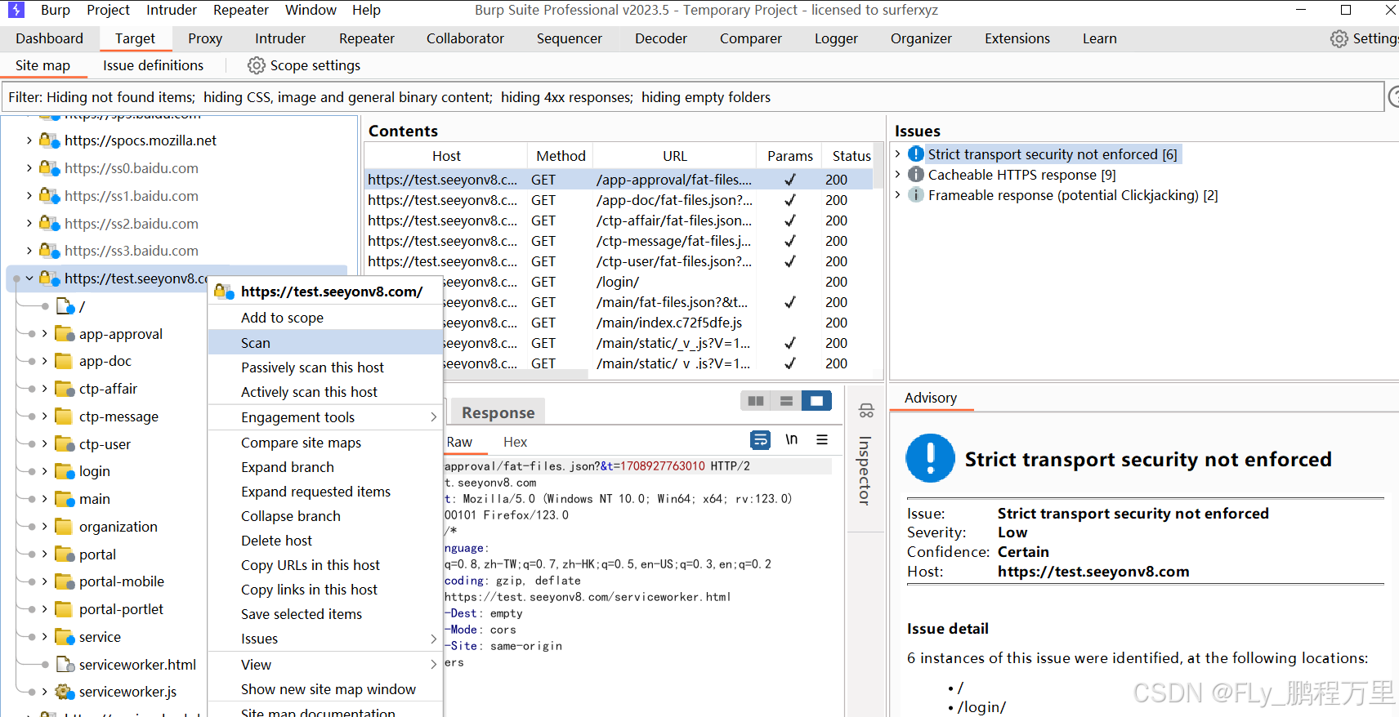
Task: Click the Burp Suite logo icon
Action: 16,10
